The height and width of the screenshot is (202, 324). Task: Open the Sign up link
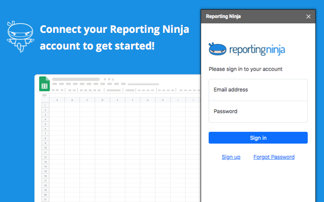(231, 157)
